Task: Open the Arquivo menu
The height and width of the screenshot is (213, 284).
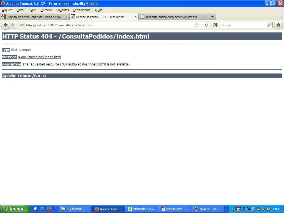Action: 7,10
